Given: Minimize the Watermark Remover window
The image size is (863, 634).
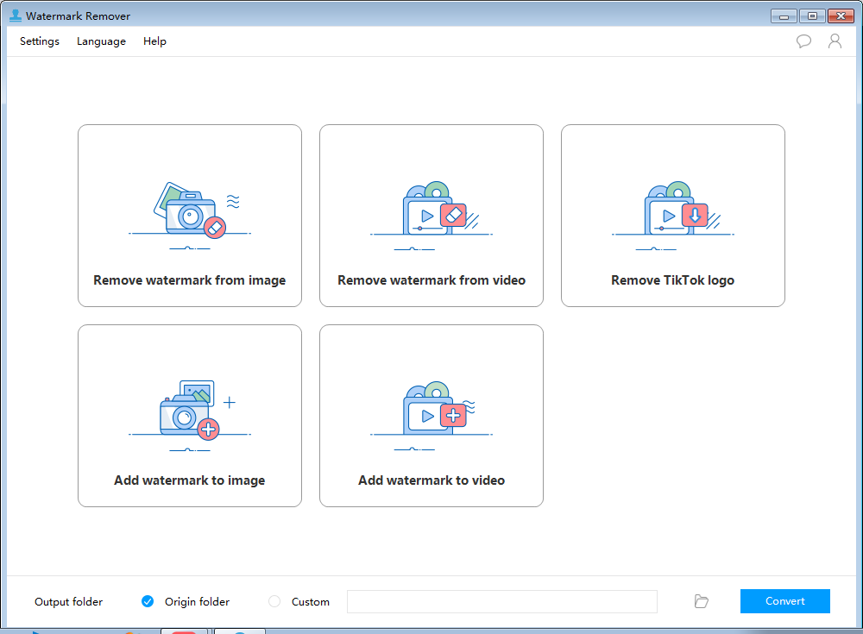Looking at the screenshot, I should (x=784, y=16).
